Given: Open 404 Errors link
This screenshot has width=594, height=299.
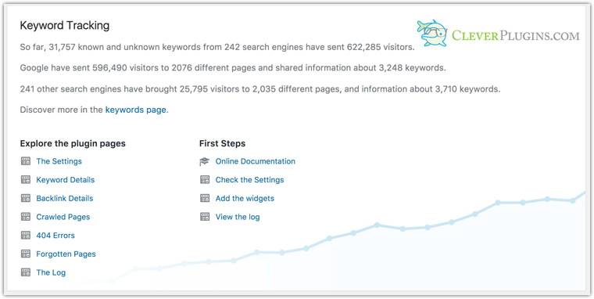Looking at the screenshot, I should [55, 236].
